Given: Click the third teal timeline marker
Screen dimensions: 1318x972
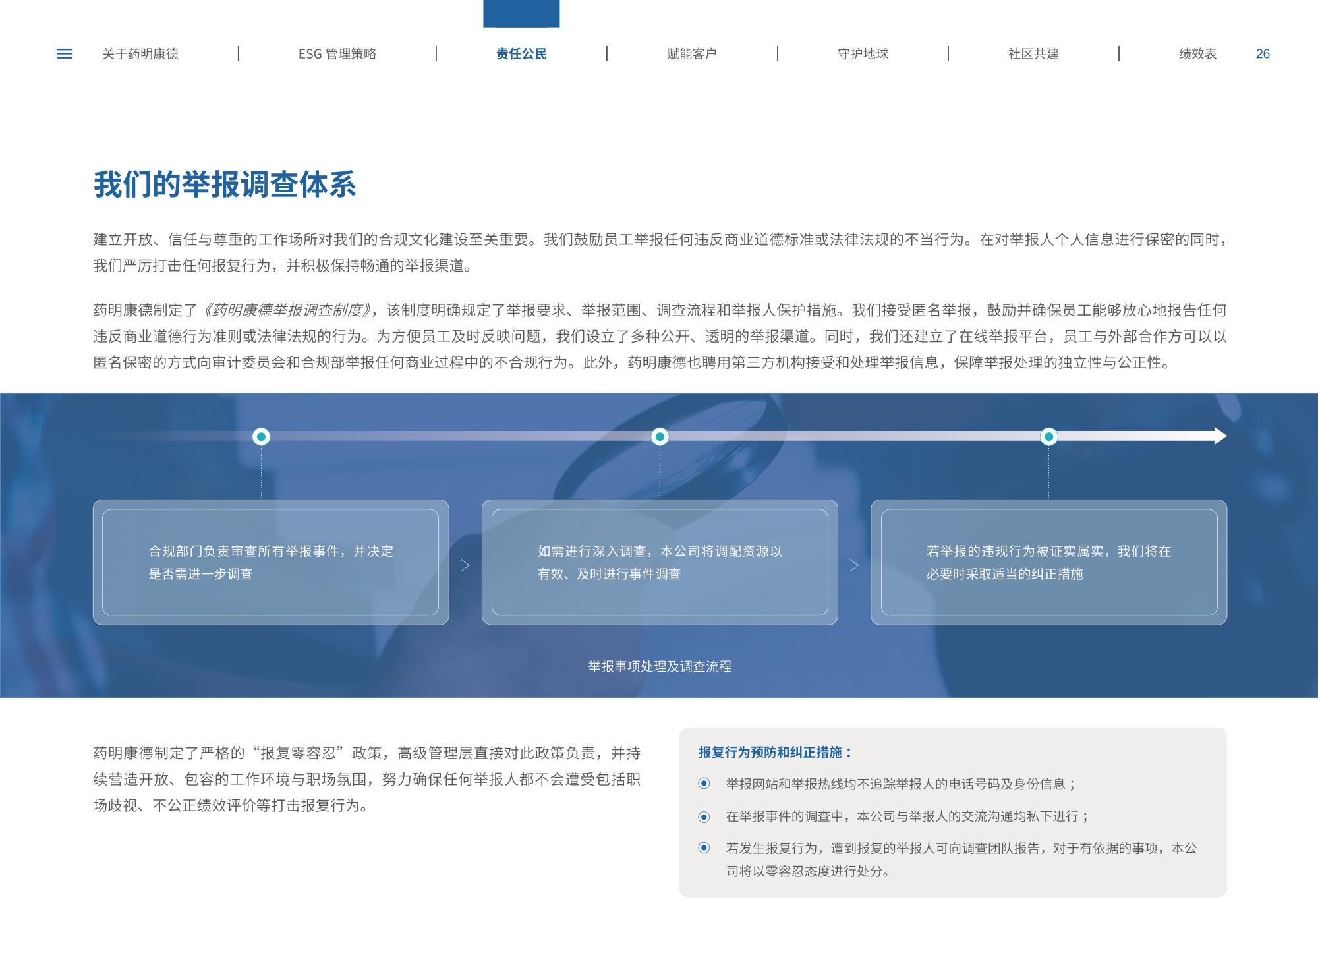Looking at the screenshot, I should pyautogui.click(x=1048, y=436).
